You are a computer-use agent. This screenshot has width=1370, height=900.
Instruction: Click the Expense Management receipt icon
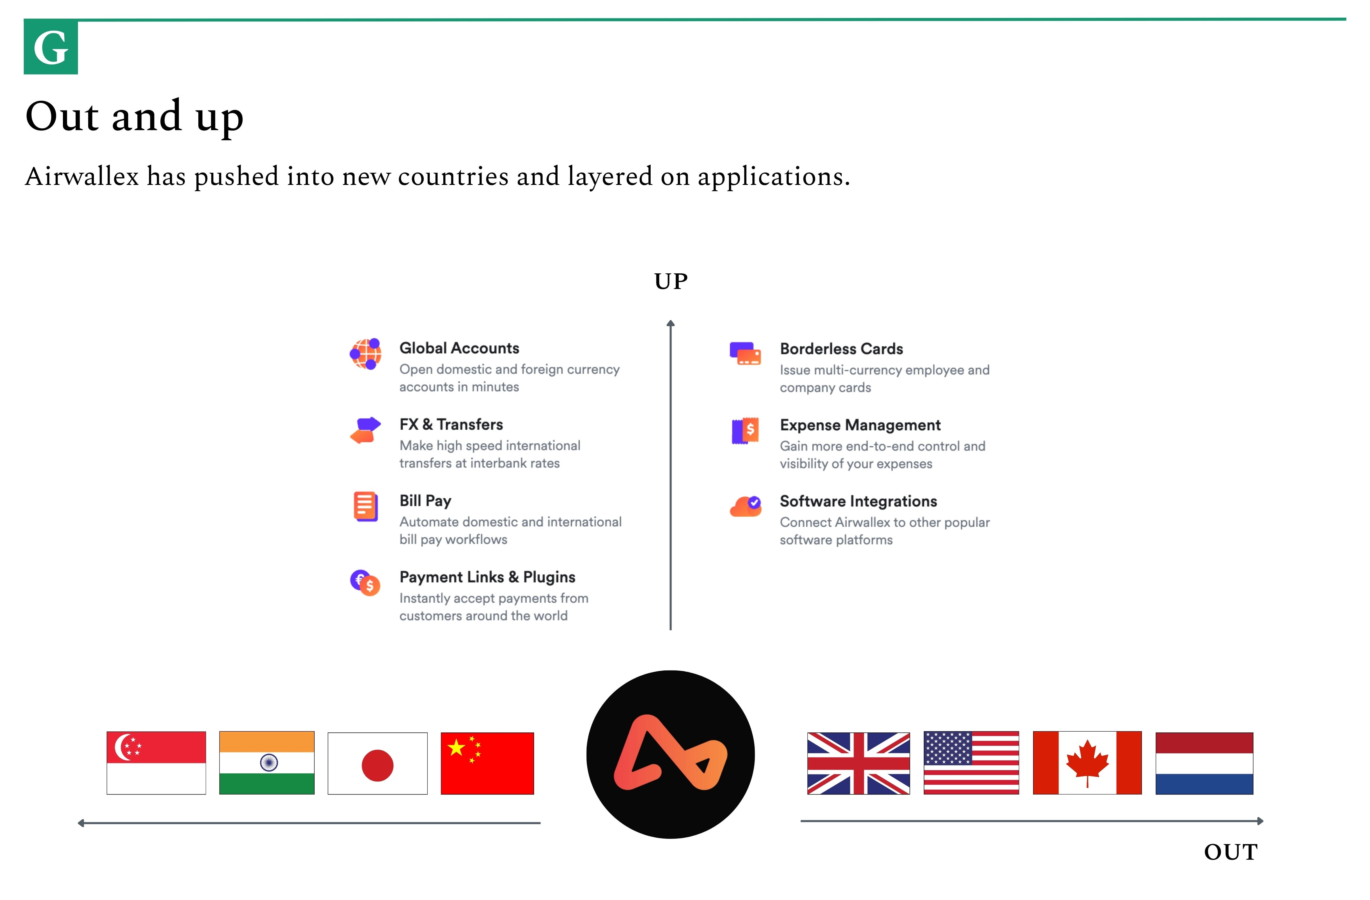tap(745, 430)
